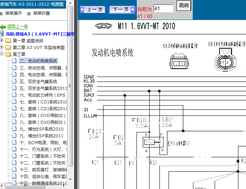
Task: Click document icon beside 六、电动助力转向
Action: (14, 95)
